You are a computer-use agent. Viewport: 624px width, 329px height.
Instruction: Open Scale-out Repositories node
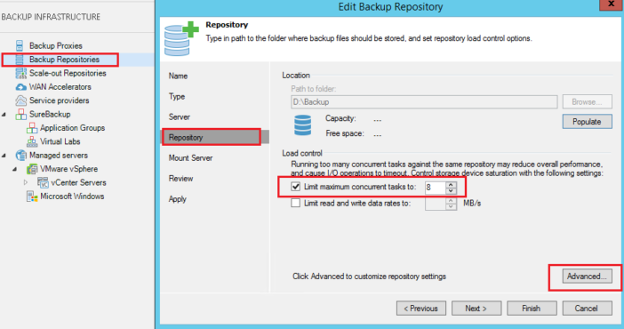pos(68,73)
